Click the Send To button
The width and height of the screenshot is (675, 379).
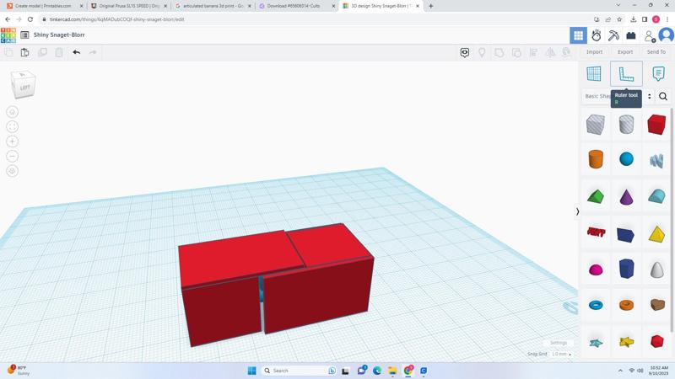pyautogui.click(x=656, y=52)
